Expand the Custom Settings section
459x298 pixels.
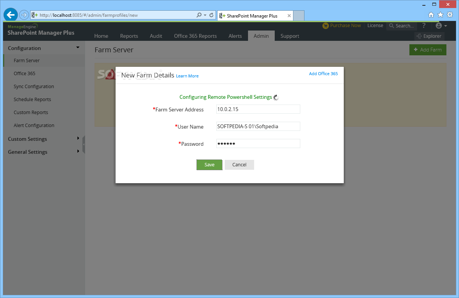(x=44, y=139)
